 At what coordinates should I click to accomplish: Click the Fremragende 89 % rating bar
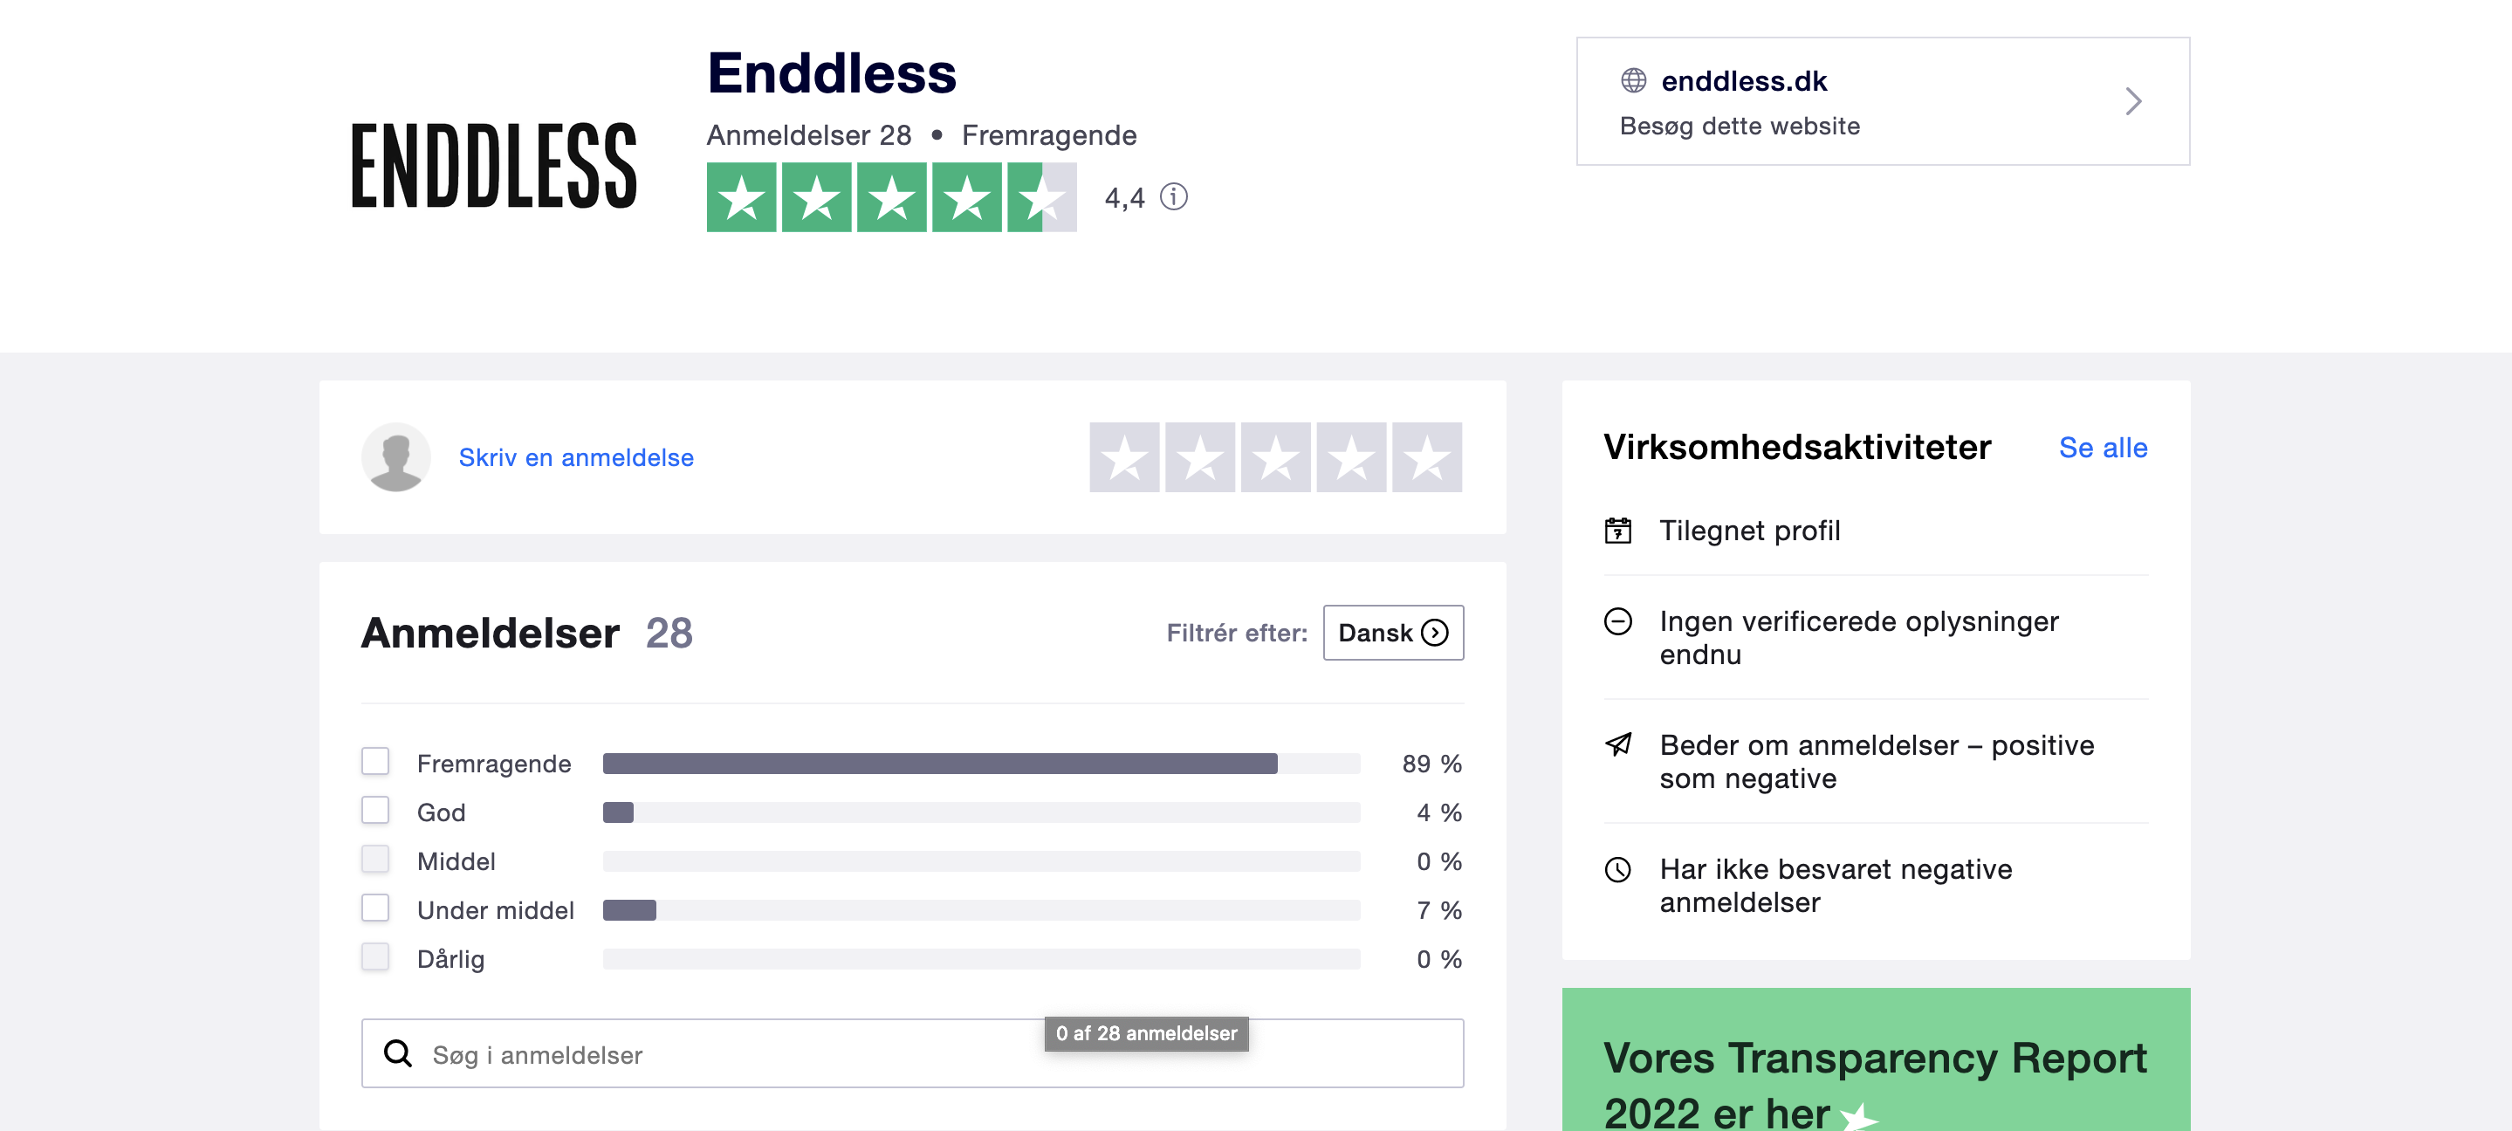(980, 764)
